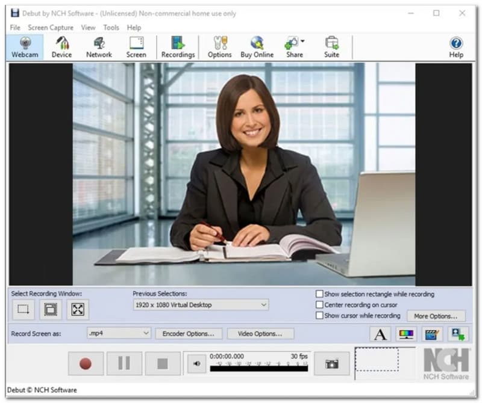Open the Recordings list

[x=178, y=47]
